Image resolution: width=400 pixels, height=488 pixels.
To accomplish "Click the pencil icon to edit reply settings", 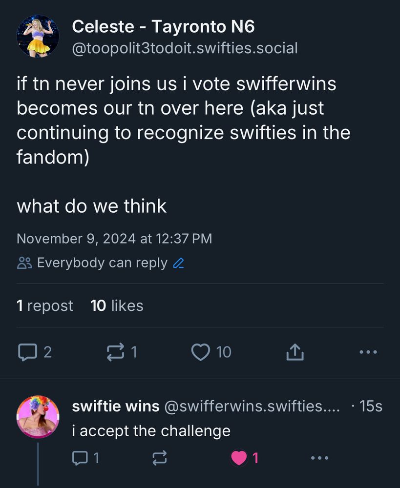I will tap(178, 264).
